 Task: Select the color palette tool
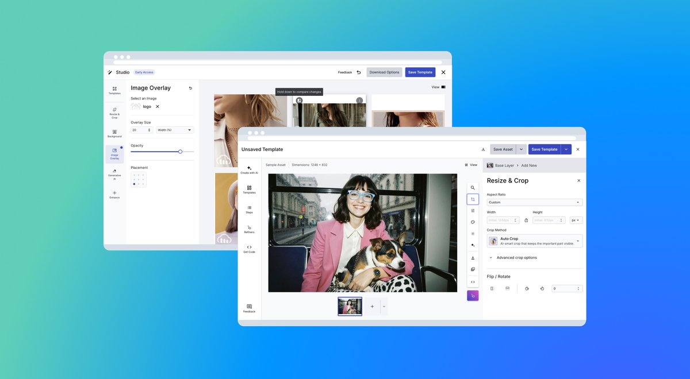click(473, 222)
